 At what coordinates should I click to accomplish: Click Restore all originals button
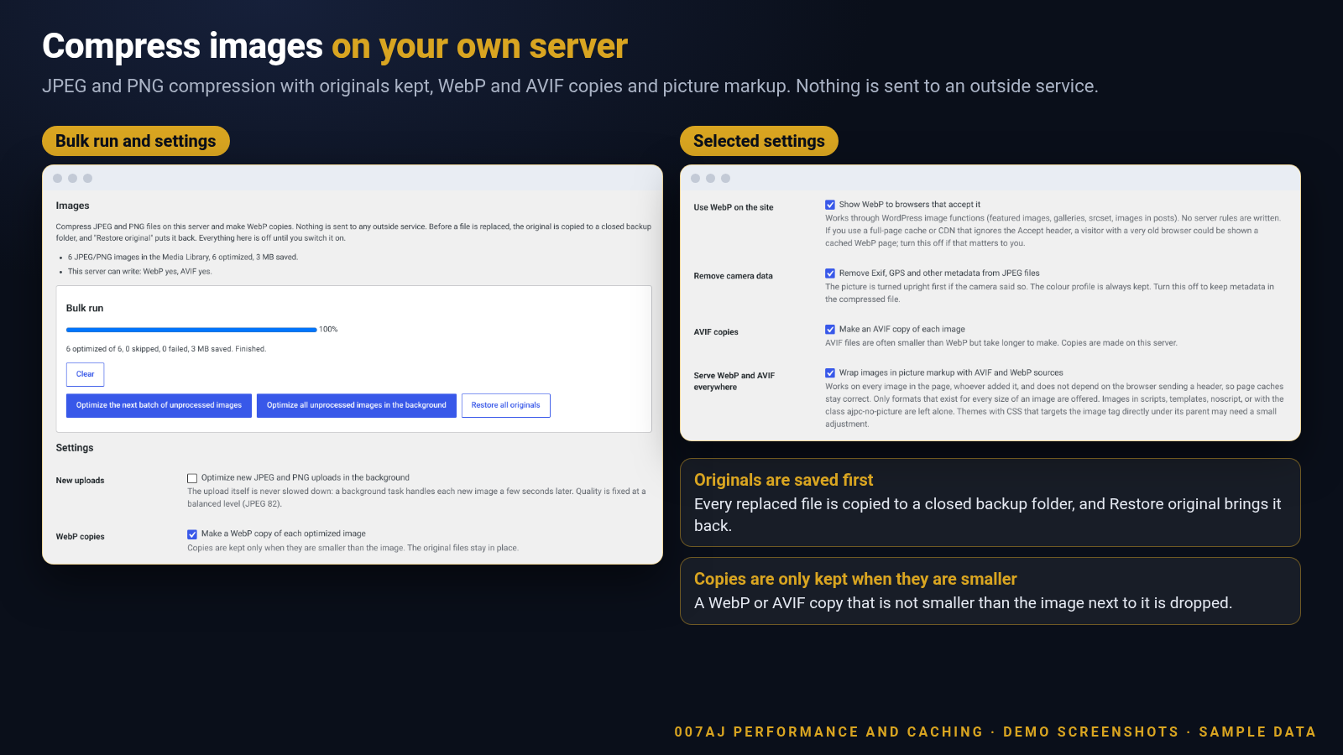click(x=506, y=405)
